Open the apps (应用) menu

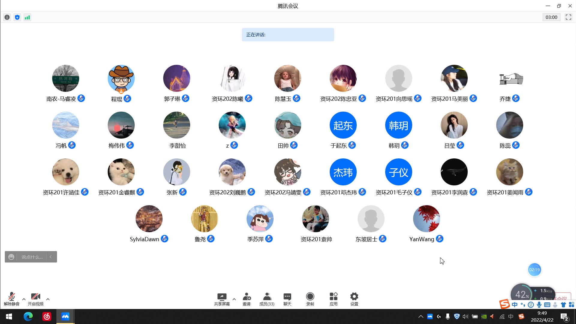[334, 299]
